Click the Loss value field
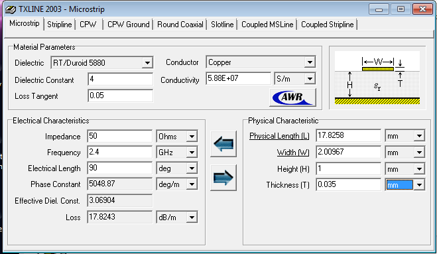 click(x=119, y=217)
